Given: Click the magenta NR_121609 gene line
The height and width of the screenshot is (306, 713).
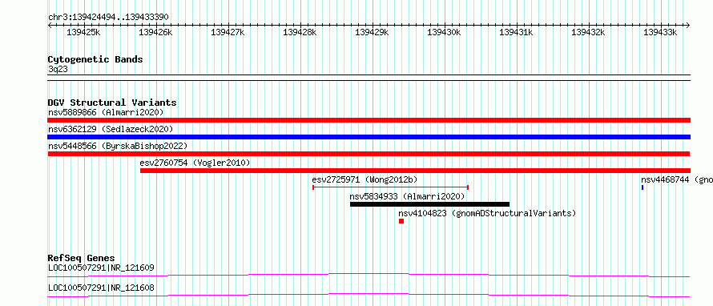Looking at the screenshot, I should pyautogui.click(x=369, y=275).
